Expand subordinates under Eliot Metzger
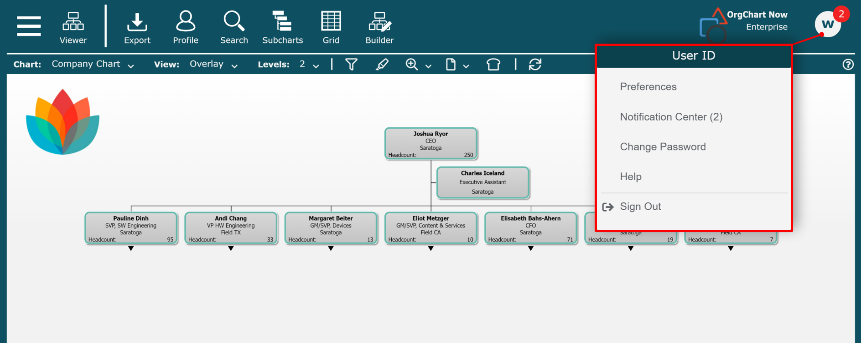Viewport: 861px width, 343px height. point(430,248)
